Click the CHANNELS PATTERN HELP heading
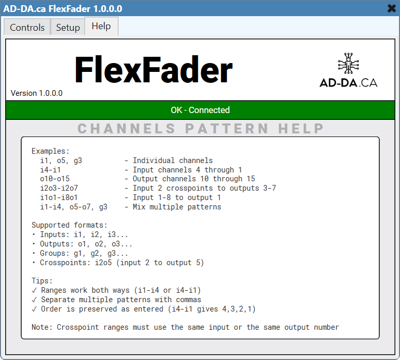 [x=200, y=128]
